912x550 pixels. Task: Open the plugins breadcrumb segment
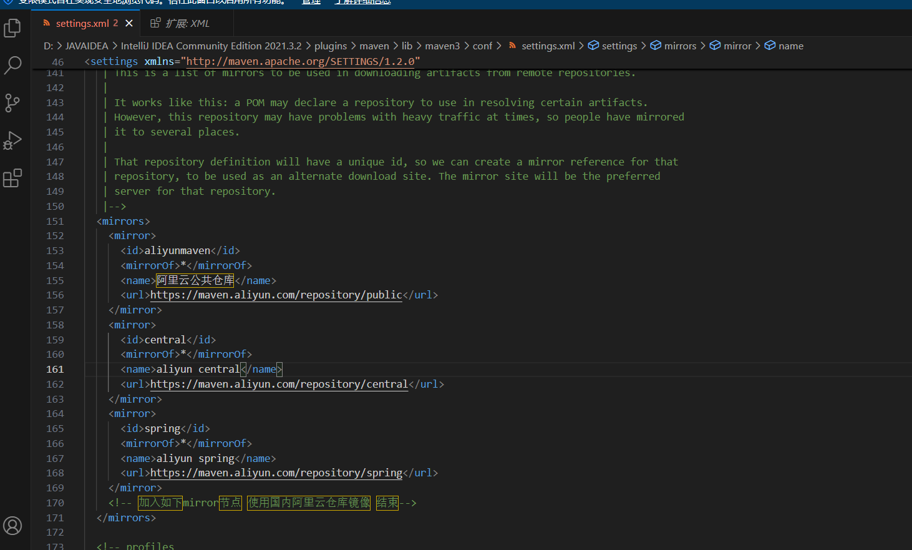click(x=331, y=46)
